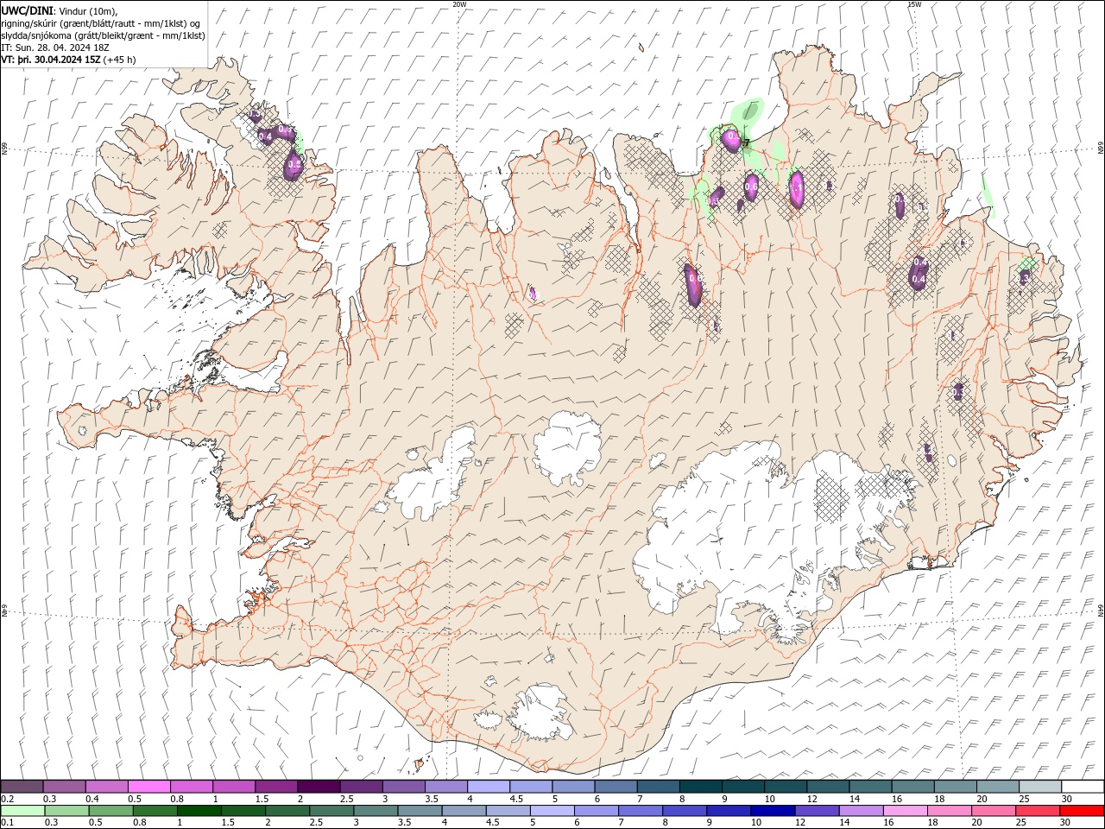
Task: Click the initial time line 'IT: Sun. 28. 04. 2024 18Z'
Action: [57, 47]
